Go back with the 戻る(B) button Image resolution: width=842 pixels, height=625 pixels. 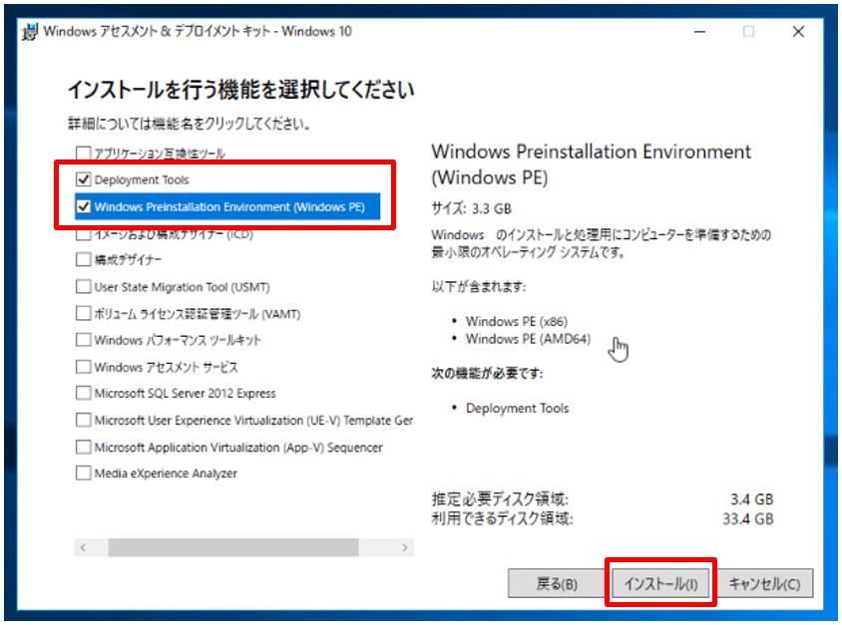pyautogui.click(x=557, y=583)
